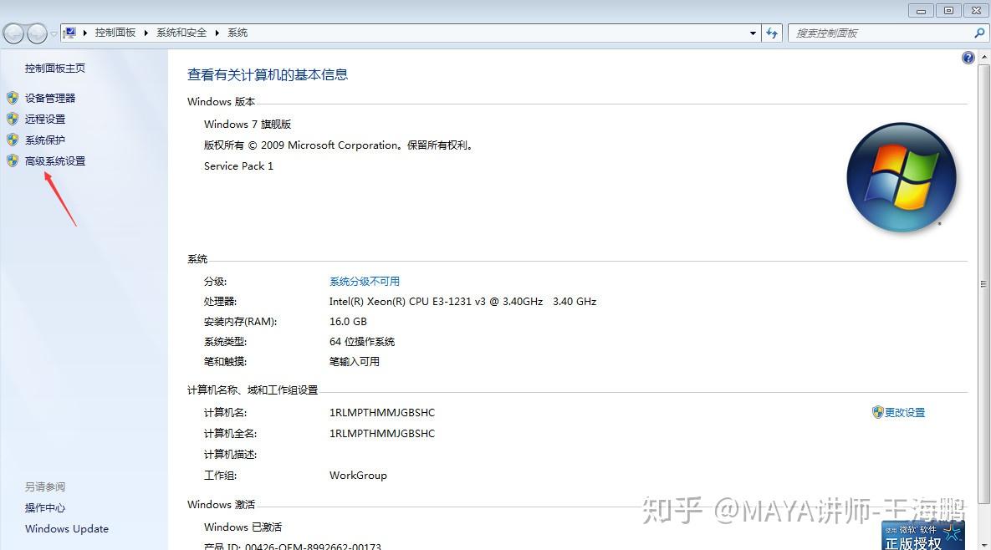Select 控制面板 in the address breadcrumb
Screen dimensions: 991x550
(x=115, y=33)
